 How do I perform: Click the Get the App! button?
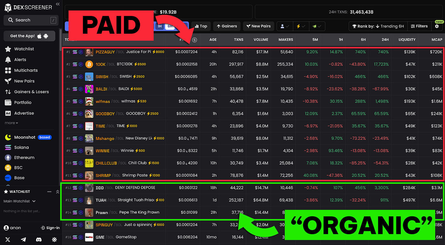[x=29, y=36]
